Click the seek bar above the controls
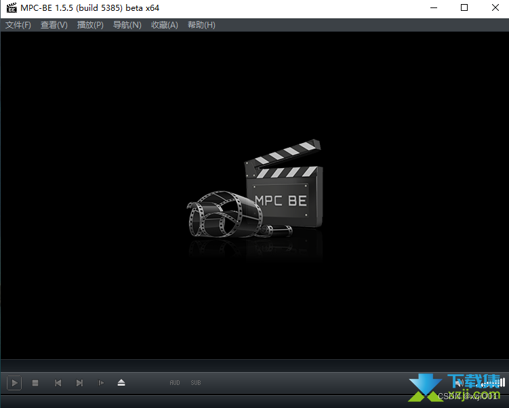The image size is (509, 408). (255, 365)
